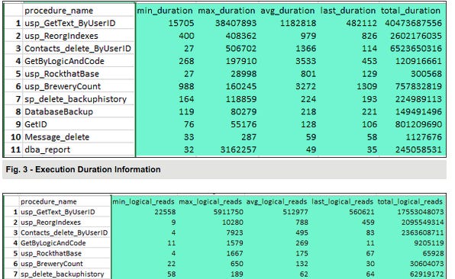This screenshot has height=279, width=455.
Task: Select the cell with value 408362
Action: tap(241, 36)
